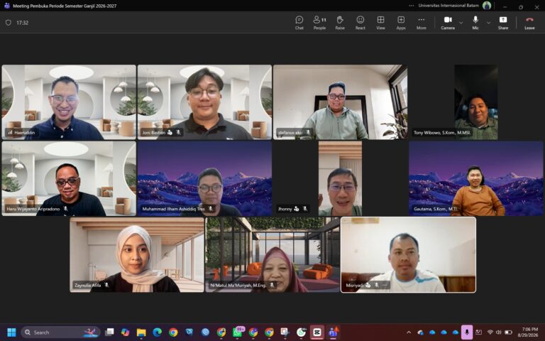The image size is (545, 341).
Task: Select Joni Bastian's video tile
Action: point(204,102)
